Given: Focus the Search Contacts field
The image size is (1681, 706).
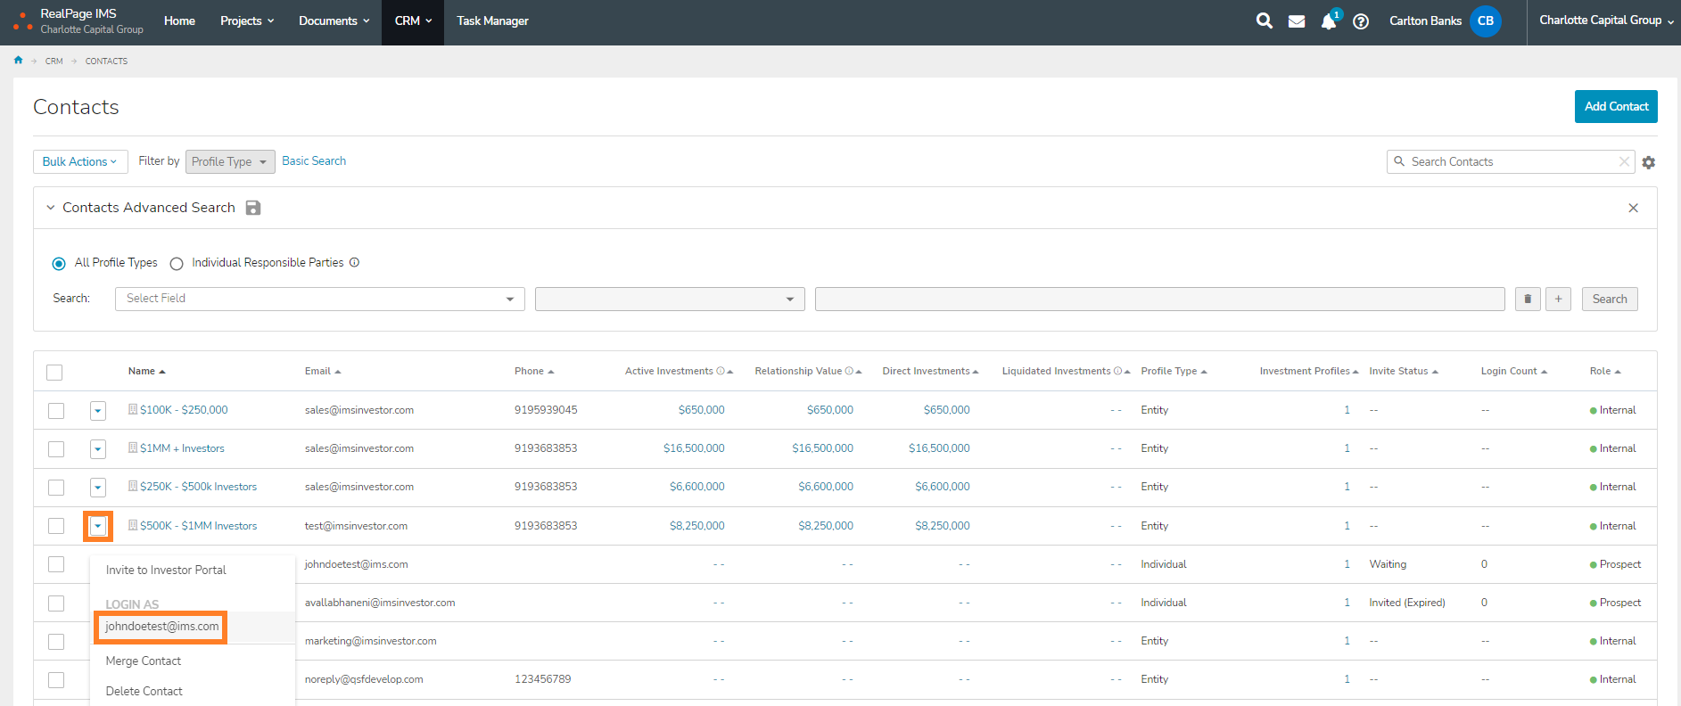Looking at the screenshot, I should coord(1511,161).
